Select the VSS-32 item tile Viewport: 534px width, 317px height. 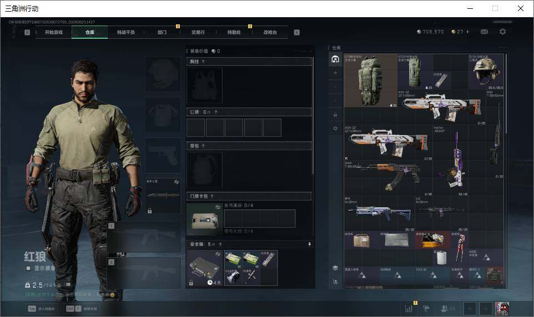(x=432, y=275)
